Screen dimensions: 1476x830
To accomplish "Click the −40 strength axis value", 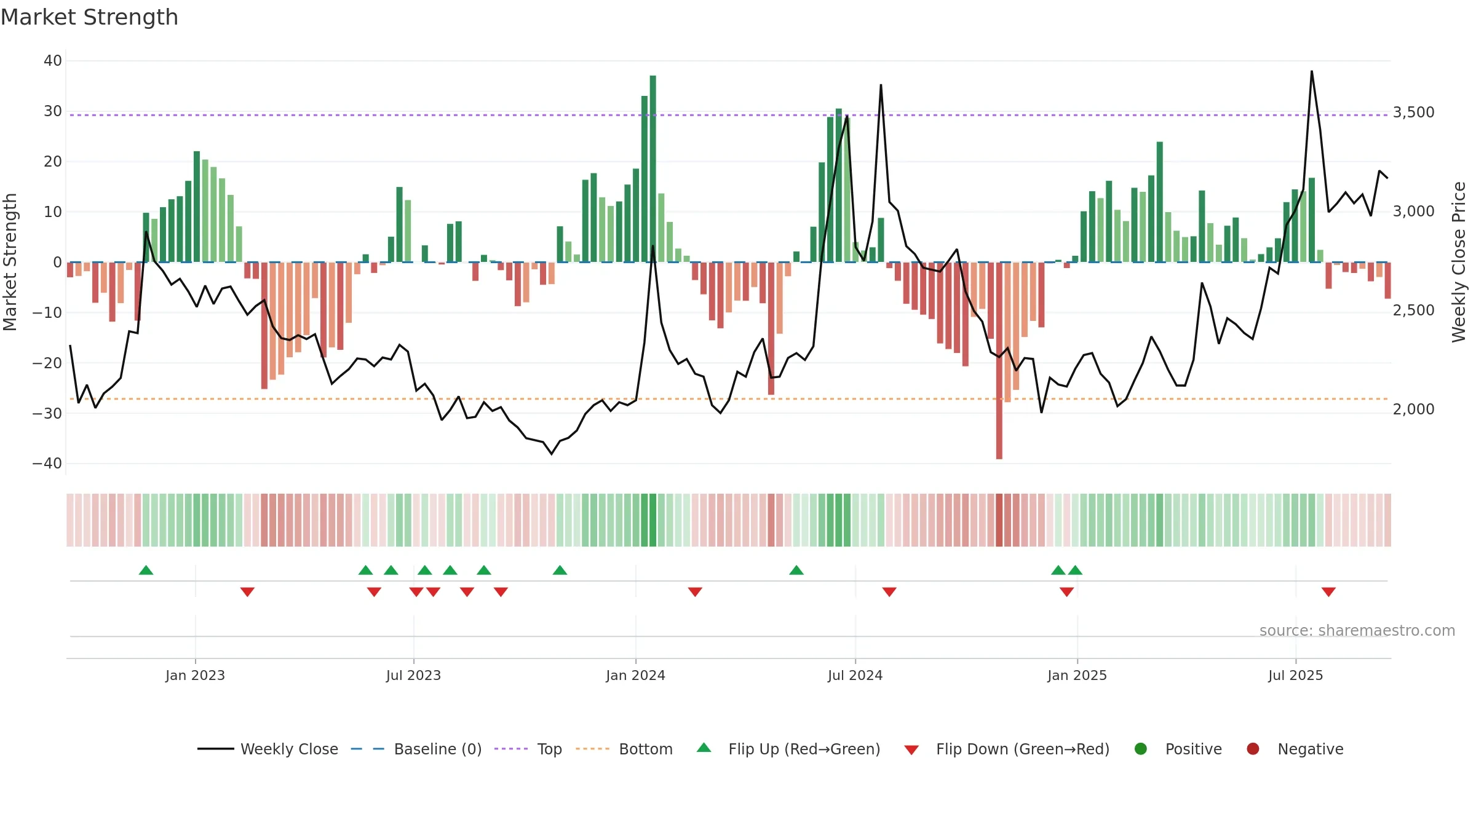I will (x=47, y=463).
